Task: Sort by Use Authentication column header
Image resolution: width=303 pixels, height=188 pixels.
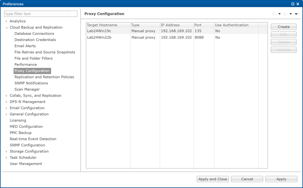Action: (236, 25)
